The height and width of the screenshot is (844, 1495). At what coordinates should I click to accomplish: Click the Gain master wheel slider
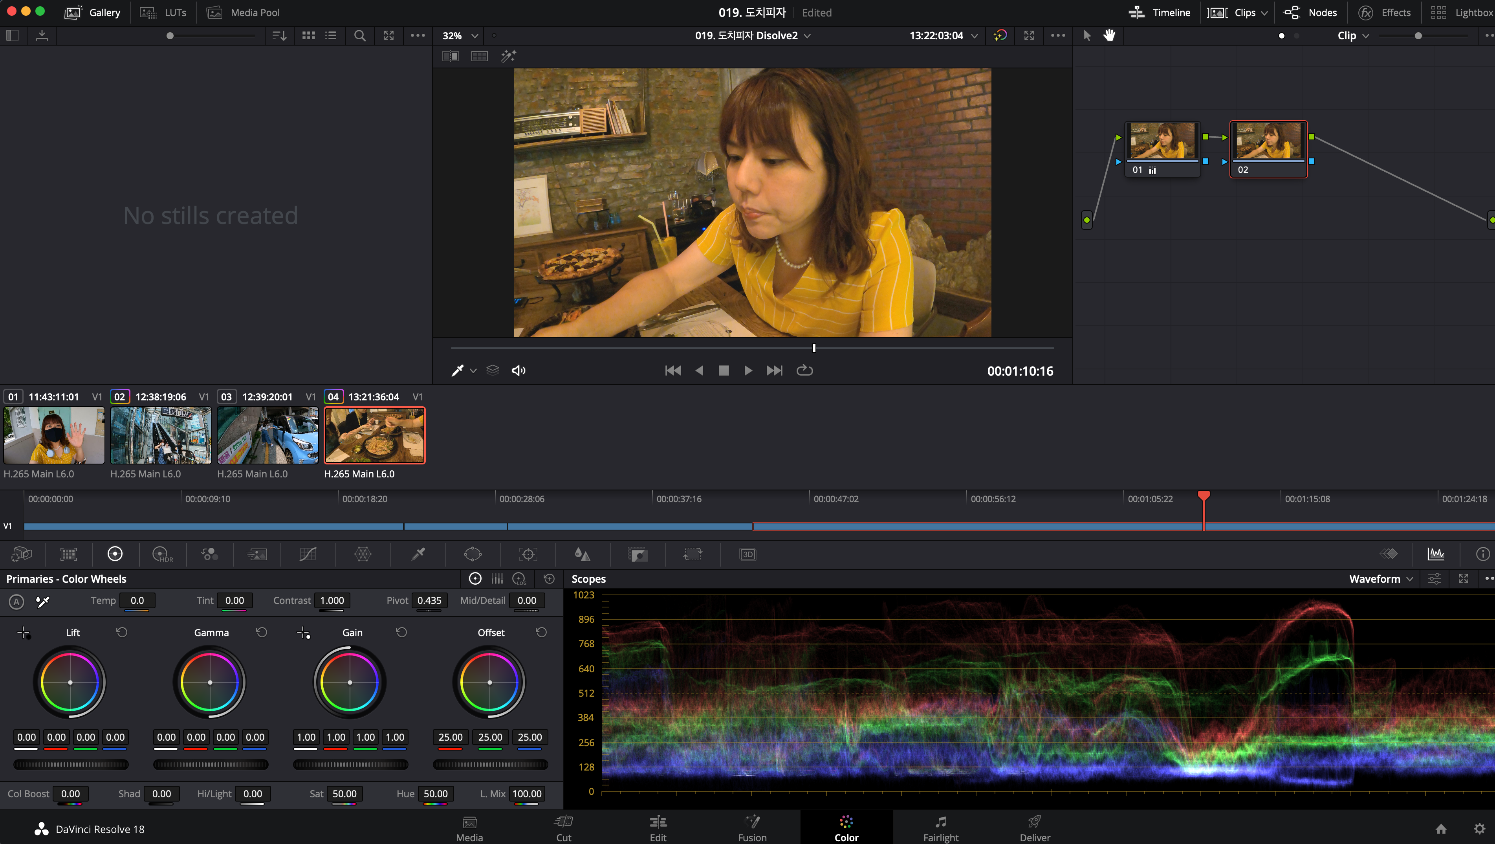[350, 765]
